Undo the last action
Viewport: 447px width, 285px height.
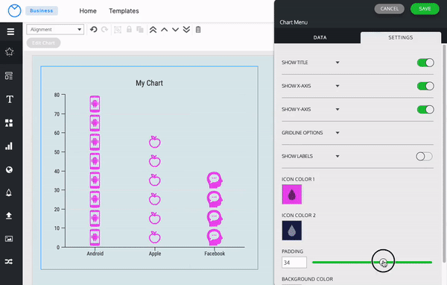click(94, 29)
